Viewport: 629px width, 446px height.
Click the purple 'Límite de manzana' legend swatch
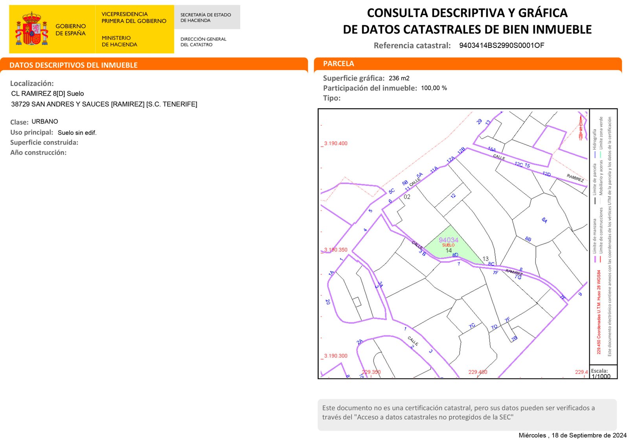pyautogui.click(x=595, y=258)
